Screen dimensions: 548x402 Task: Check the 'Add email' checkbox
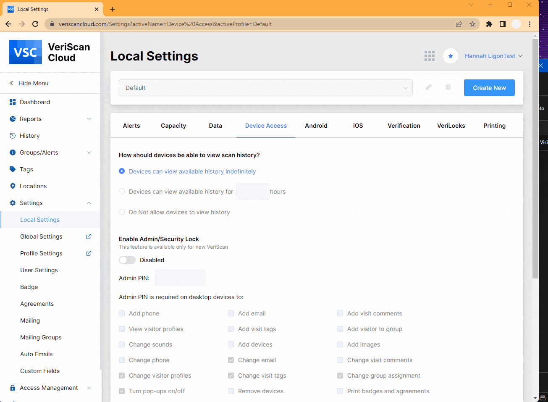pyautogui.click(x=231, y=313)
